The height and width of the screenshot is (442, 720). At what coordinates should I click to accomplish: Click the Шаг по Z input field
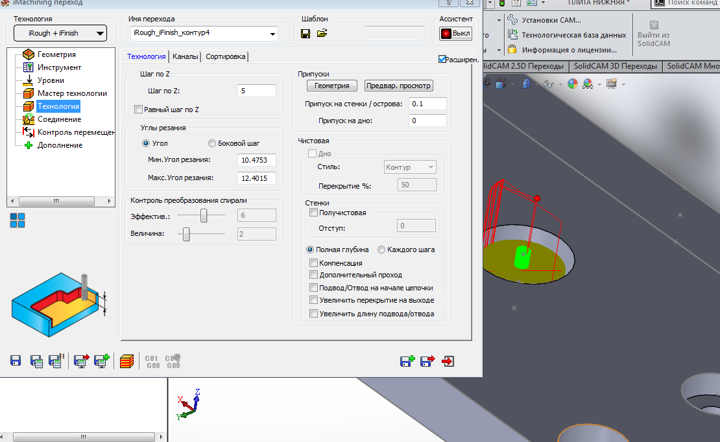pos(257,91)
